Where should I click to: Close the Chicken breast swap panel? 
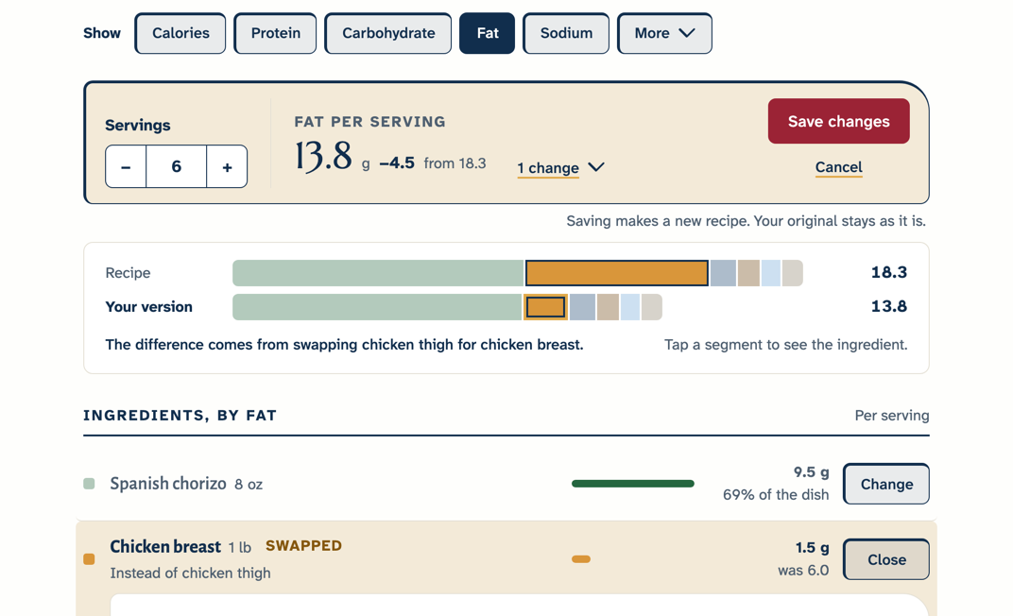[x=886, y=559]
